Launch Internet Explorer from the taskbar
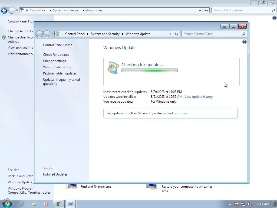Image resolution: width=277 pixels, height=208 pixels. (x=21, y=204)
